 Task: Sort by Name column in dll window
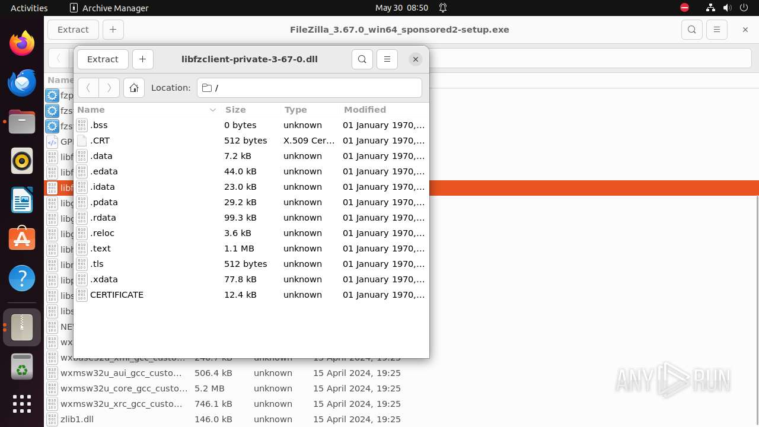coord(147,110)
